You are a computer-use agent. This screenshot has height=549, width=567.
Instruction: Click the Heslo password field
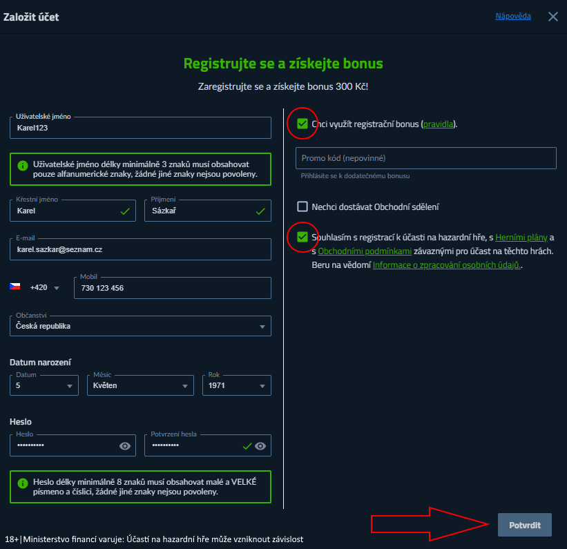pyautogui.click(x=73, y=445)
